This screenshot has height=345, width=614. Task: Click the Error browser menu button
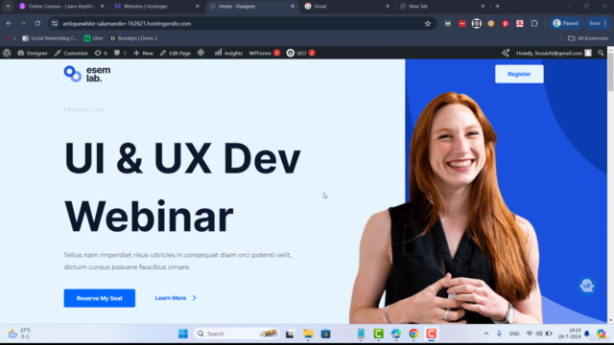click(598, 23)
